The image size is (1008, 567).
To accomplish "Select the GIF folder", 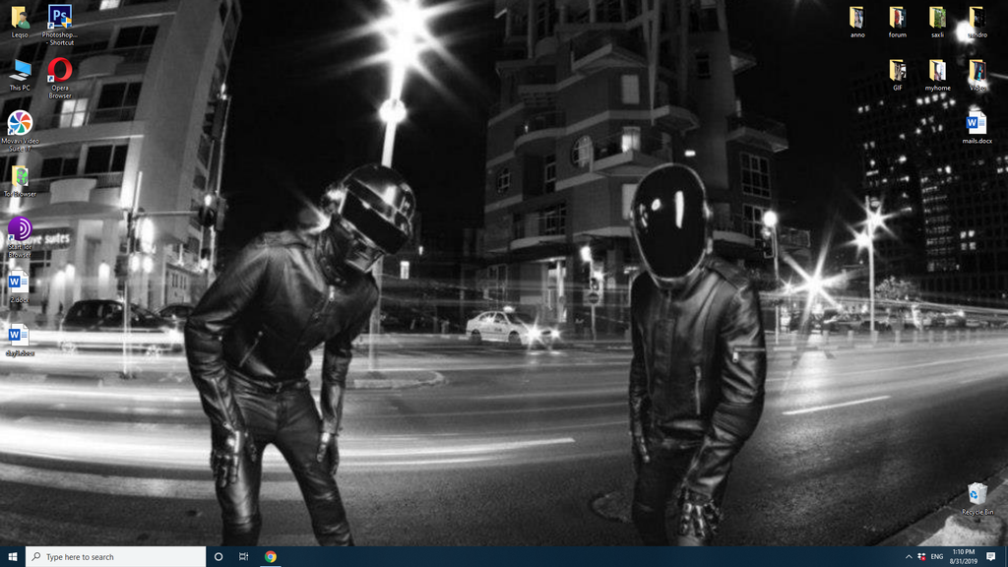I will (898, 75).
